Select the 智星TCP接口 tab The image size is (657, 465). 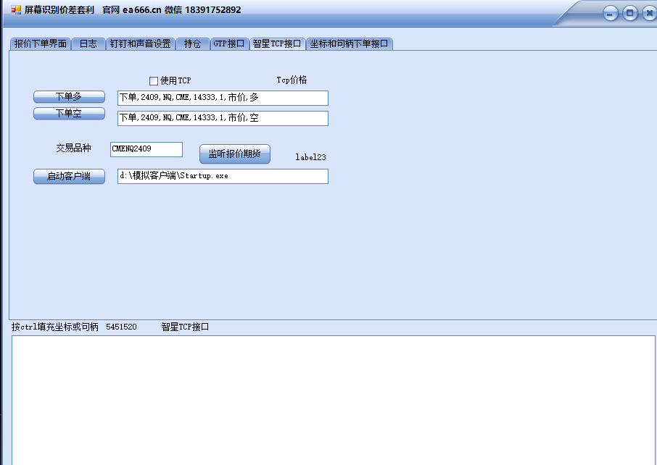tap(276, 43)
